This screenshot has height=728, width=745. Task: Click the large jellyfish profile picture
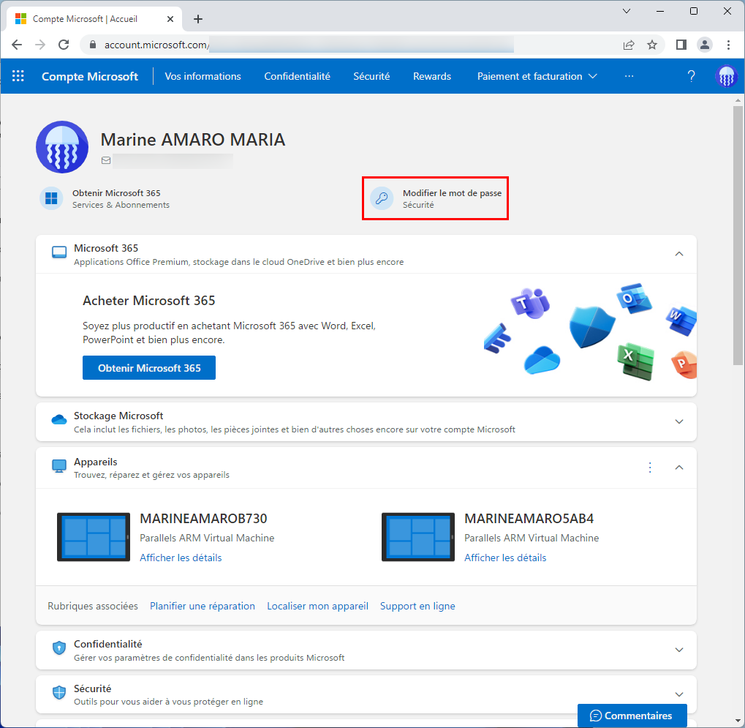(x=62, y=147)
